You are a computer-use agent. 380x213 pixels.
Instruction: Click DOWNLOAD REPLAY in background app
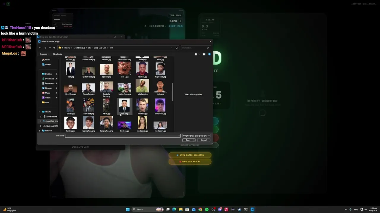tap(190, 162)
